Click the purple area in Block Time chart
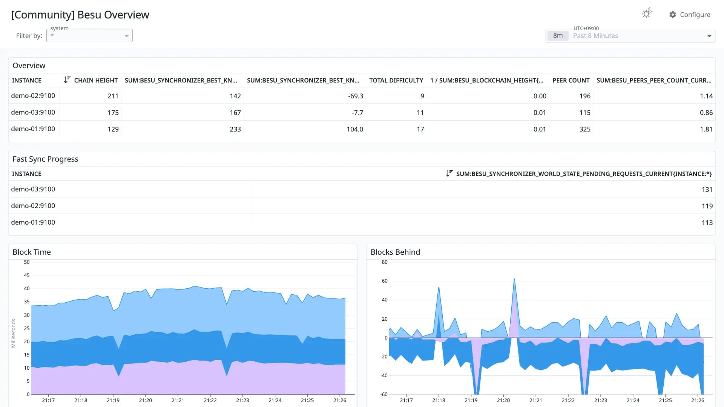Image resolution: width=724 pixels, height=407 pixels. click(x=189, y=379)
